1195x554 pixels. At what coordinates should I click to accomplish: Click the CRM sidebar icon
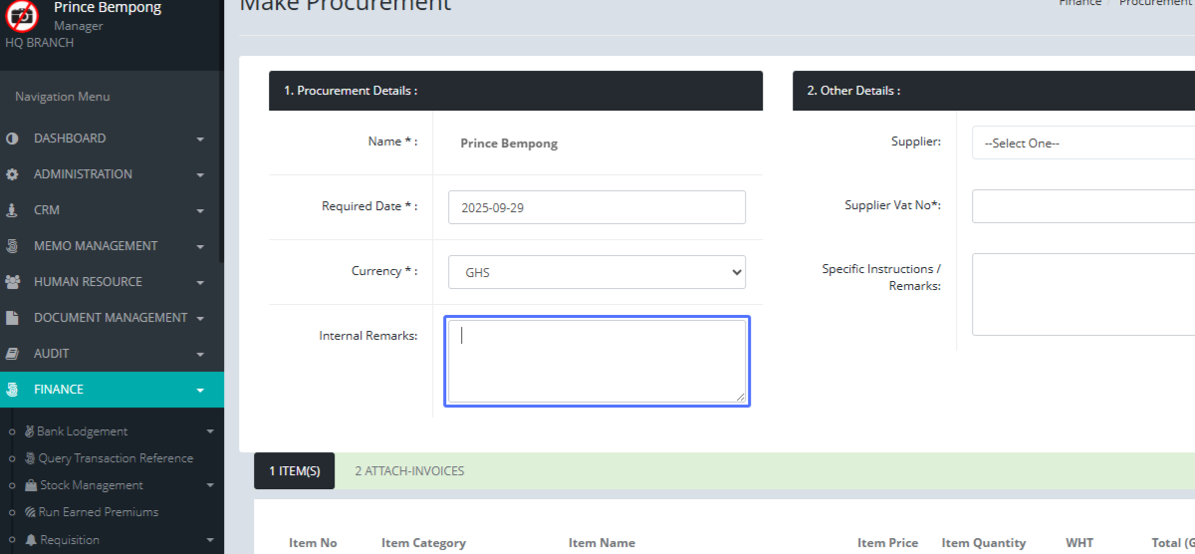12,210
